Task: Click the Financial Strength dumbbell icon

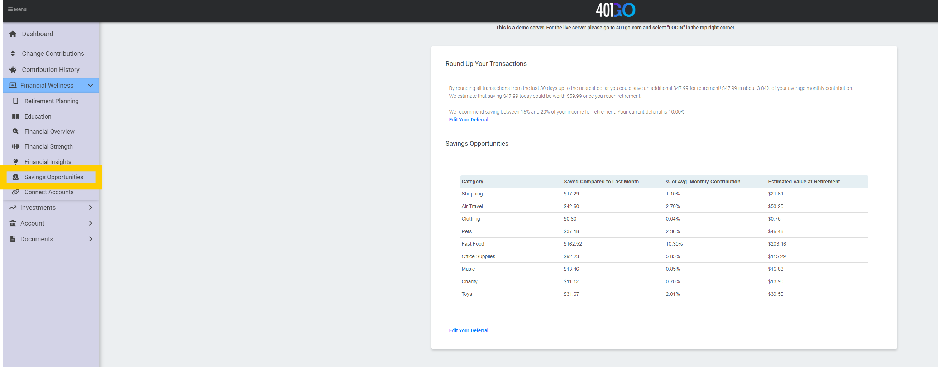Action: click(16, 146)
